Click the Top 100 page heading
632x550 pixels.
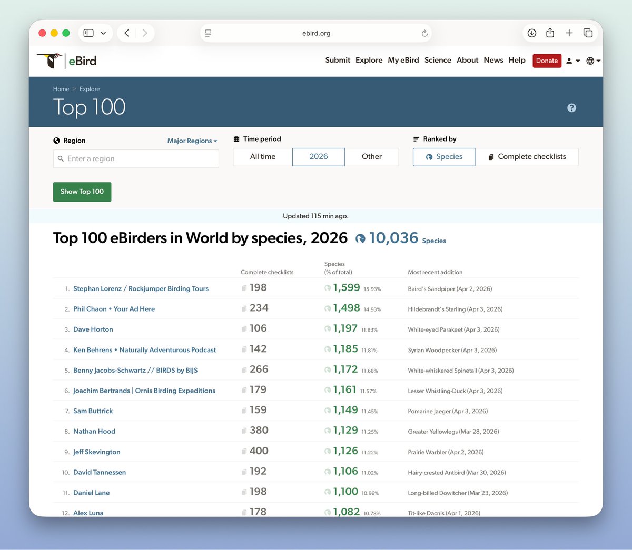coord(89,107)
